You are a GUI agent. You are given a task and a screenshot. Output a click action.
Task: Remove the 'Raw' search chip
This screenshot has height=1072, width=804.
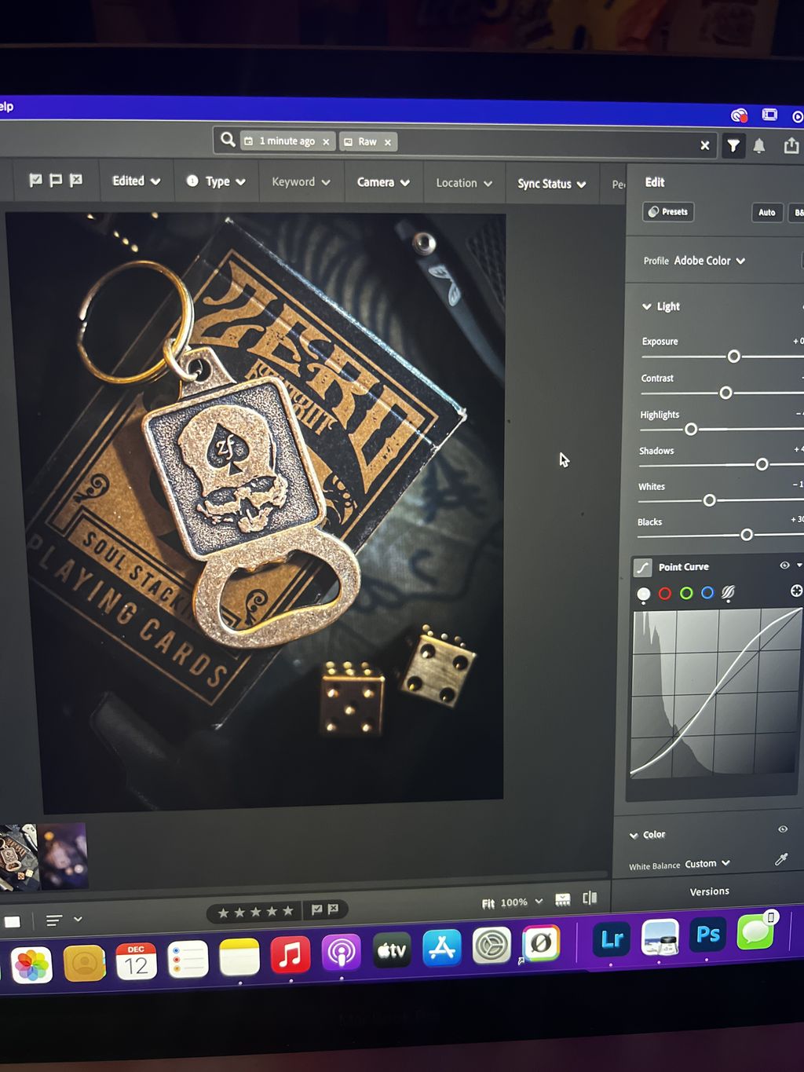point(388,142)
